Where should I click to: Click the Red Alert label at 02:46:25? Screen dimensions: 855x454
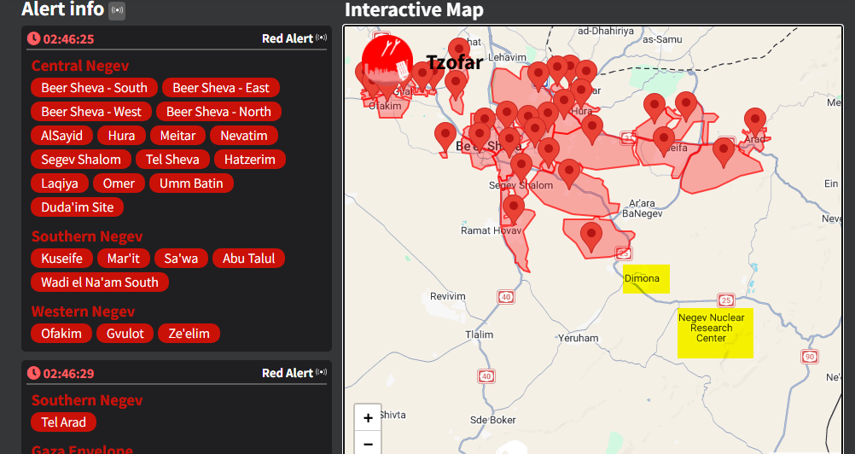tap(288, 38)
